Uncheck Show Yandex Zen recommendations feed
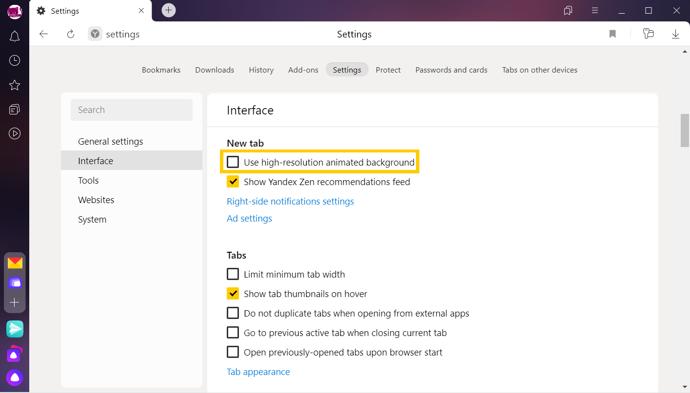Screen dimensions: 690x393 (233, 182)
